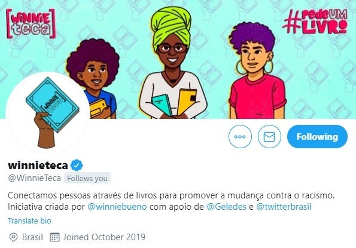Click the winnieteca display name
The height and width of the screenshot is (248, 356).
[38, 166]
